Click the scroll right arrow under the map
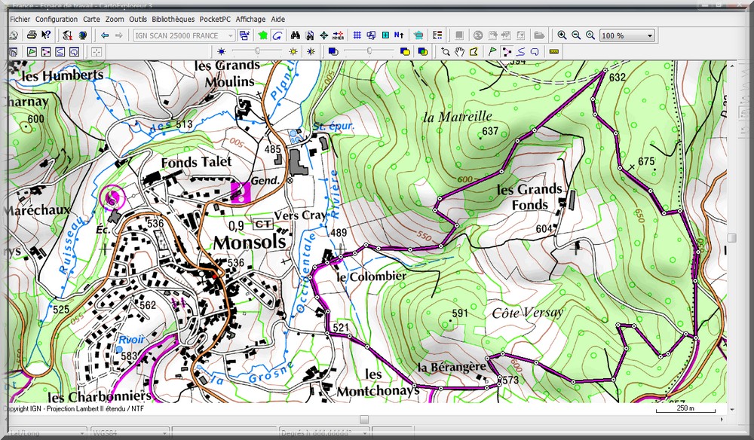This screenshot has width=754, height=440. point(722,420)
